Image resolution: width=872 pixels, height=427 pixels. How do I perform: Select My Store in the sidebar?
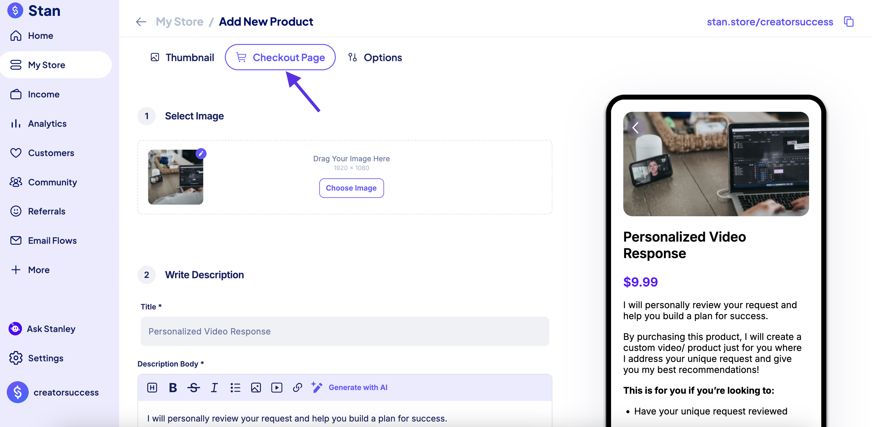point(56,65)
